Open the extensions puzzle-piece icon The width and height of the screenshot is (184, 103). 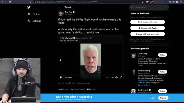click(x=177, y=2)
